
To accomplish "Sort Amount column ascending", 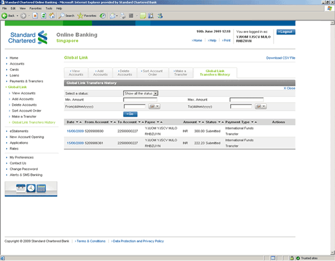I will 203,122.
